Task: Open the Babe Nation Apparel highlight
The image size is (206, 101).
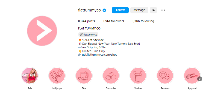Action: coord(192,76)
